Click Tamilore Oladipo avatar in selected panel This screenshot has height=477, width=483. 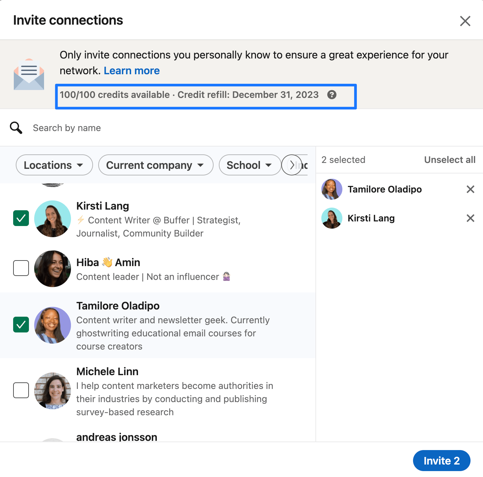coord(332,189)
